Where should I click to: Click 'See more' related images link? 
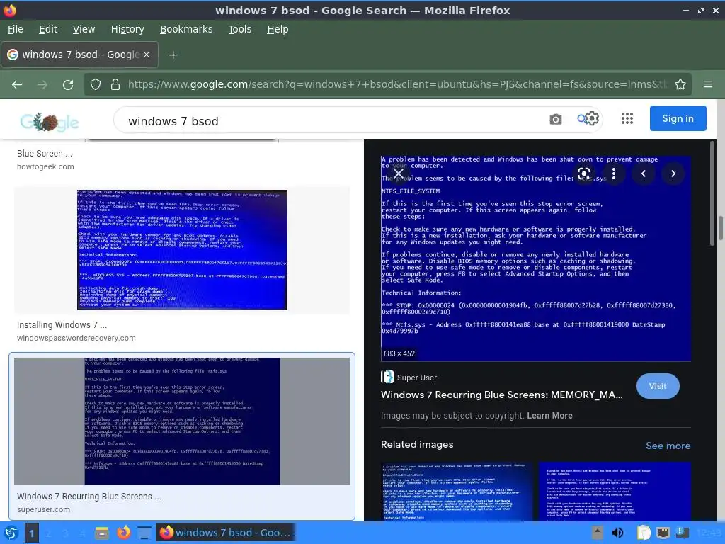coord(668,446)
